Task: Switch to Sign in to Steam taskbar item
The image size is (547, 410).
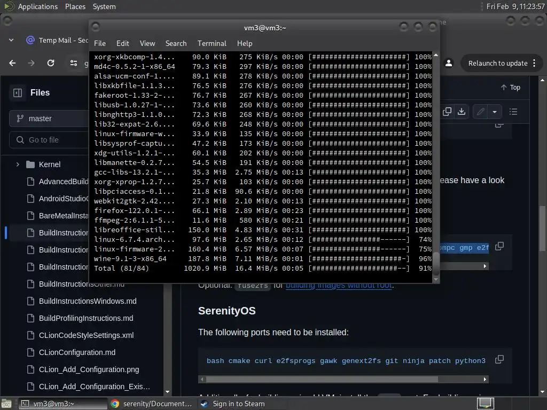Action: (x=233, y=404)
